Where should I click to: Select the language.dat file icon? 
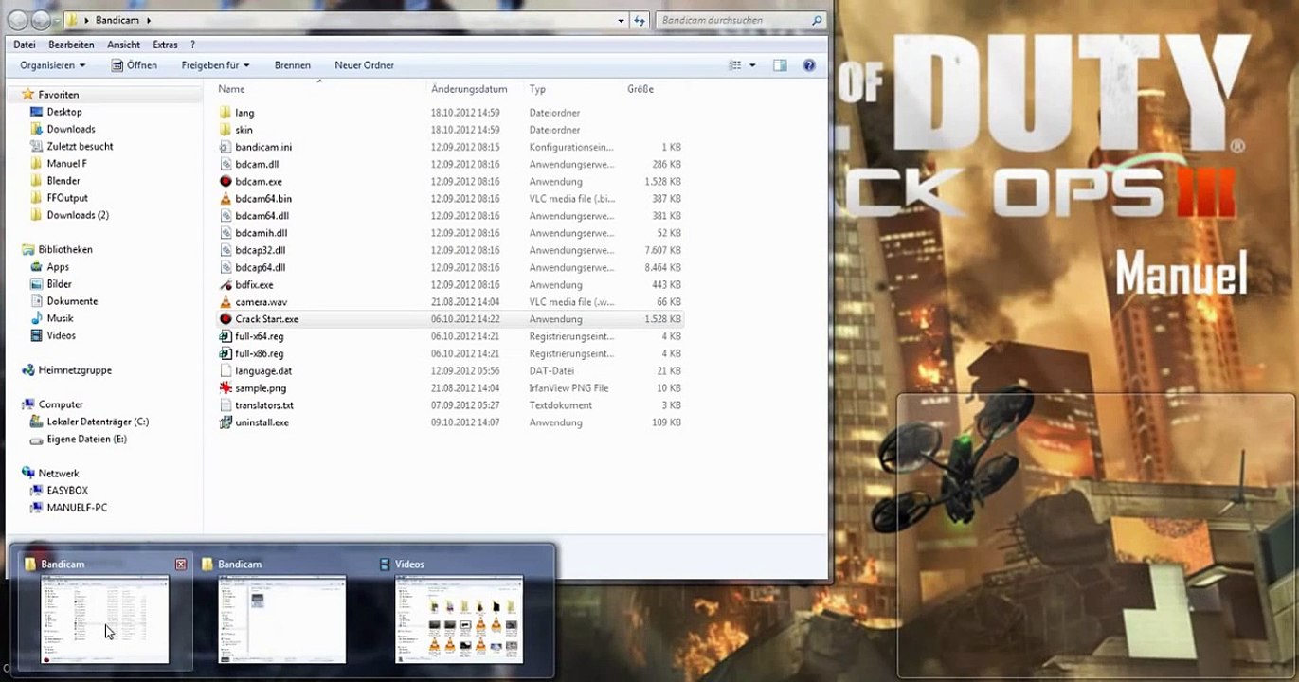226,370
